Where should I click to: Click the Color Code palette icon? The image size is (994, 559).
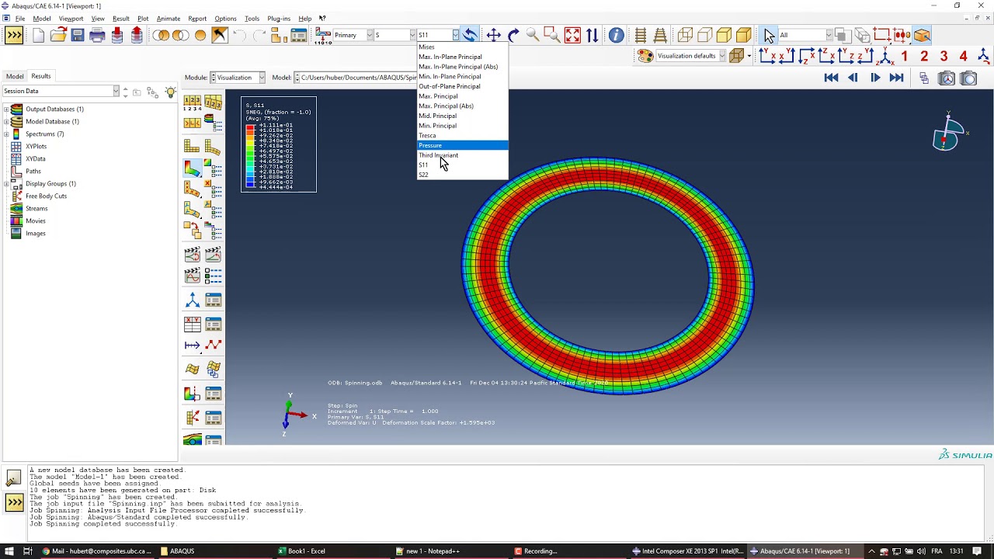(645, 56)
